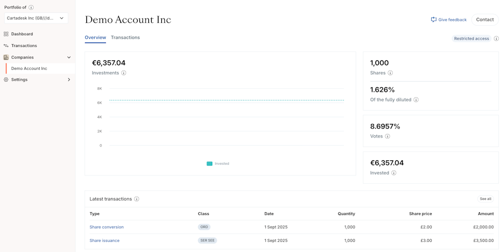This screenshot has height=252, width=504.
Task: Click info icon beside Restricted access
Action: click(x=496, y=39)
